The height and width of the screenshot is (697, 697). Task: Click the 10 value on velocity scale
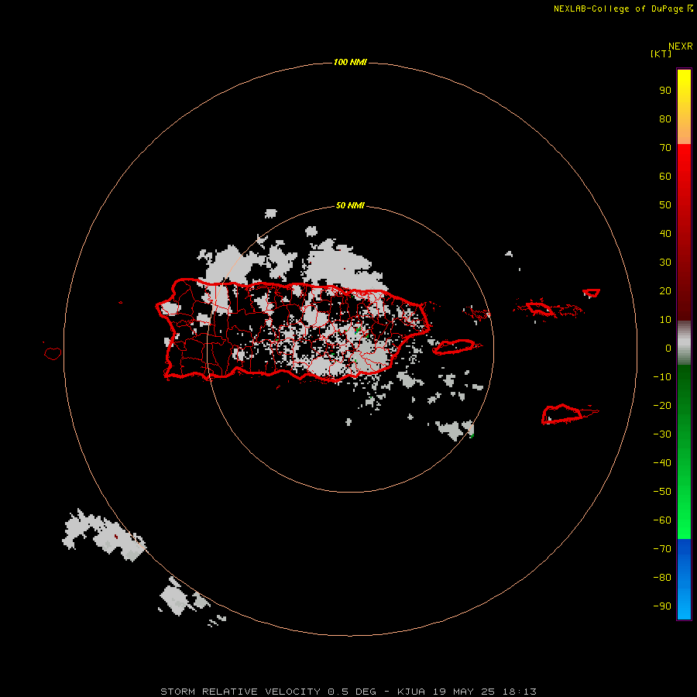click(665, 320)
